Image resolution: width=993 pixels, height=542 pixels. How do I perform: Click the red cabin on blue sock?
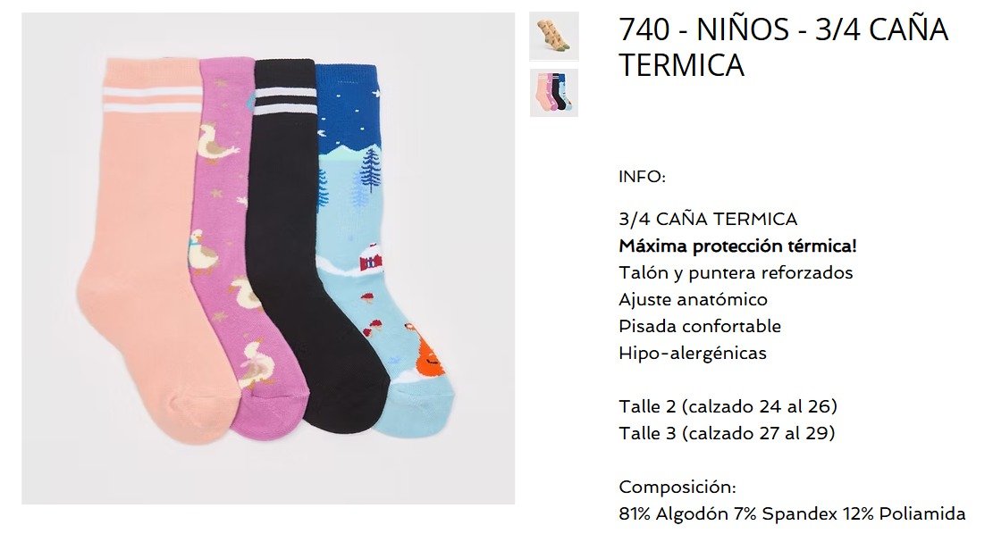coord(370,259)
